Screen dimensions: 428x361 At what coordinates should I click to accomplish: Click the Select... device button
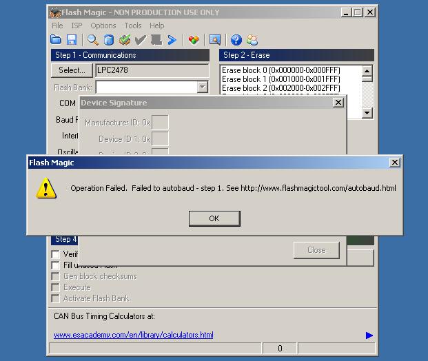[72, 70]
